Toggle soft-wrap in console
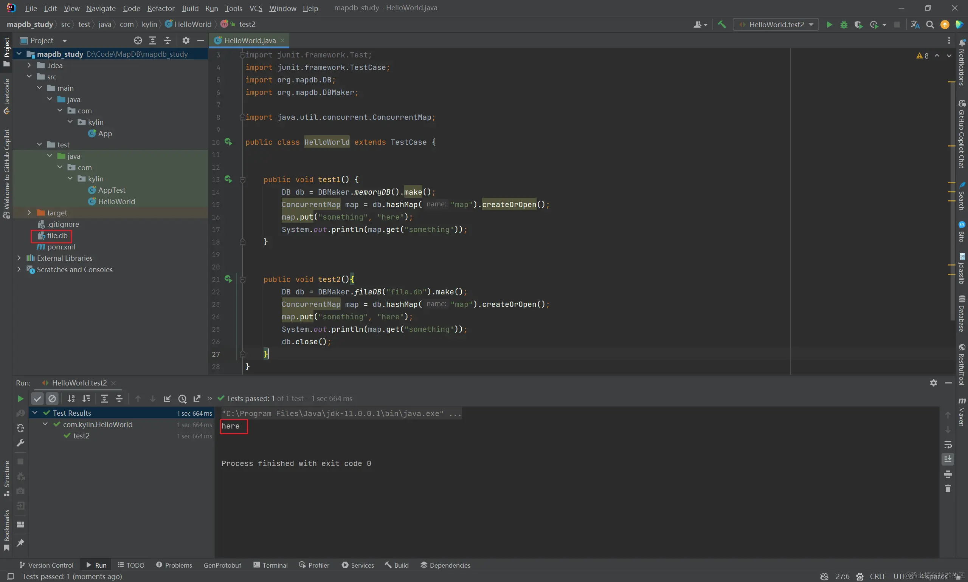Screen dimensions: 968x582 tap(948, 445)
